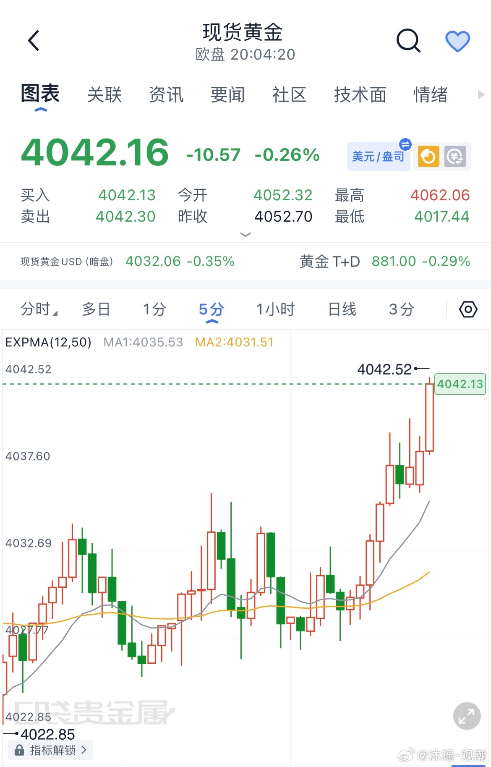
Task: Select the 3分 chart period
Action: pyautogui.click(x=401, y=309)
